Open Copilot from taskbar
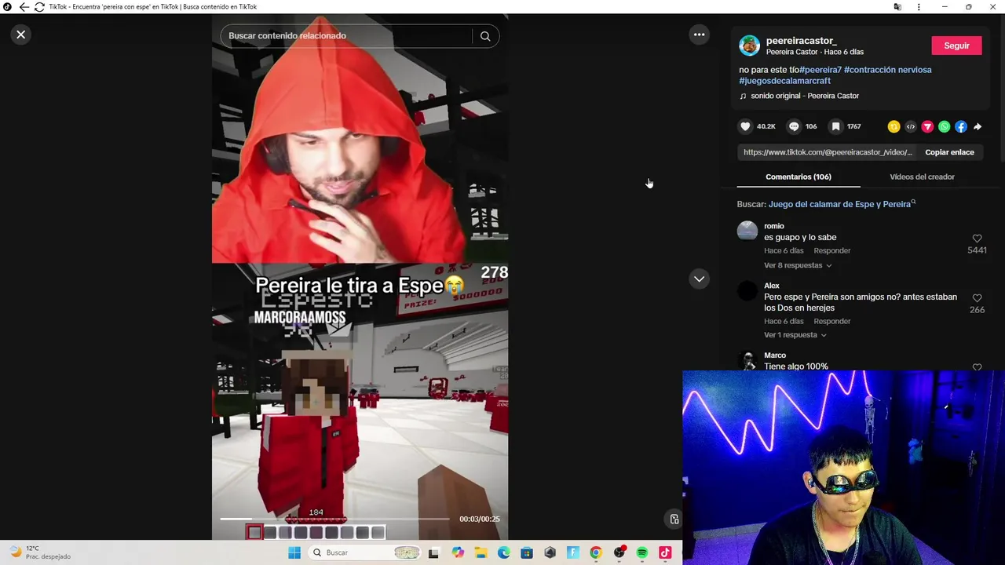 [x=458, y=552]
